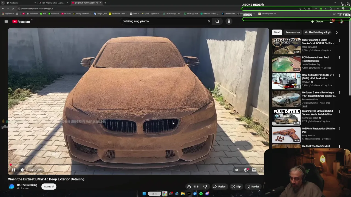Open File Explorer from taskbar
Screen dimensions: 351x197
pyautogui.click(x=183, y=194)
